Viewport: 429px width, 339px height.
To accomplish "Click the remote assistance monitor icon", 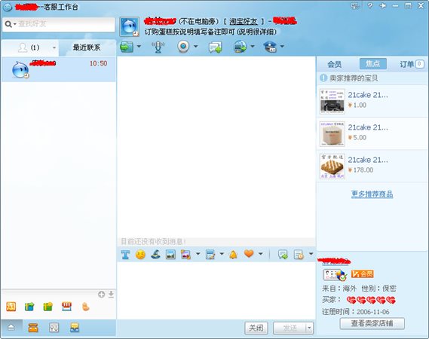I will click(x=241, y=47).
